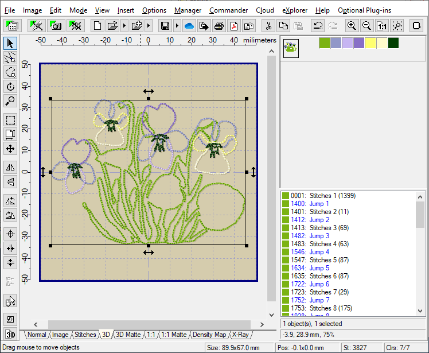429x353 pixels.
Task: Select the purple color swatch
Action: (x=358, y=43)
